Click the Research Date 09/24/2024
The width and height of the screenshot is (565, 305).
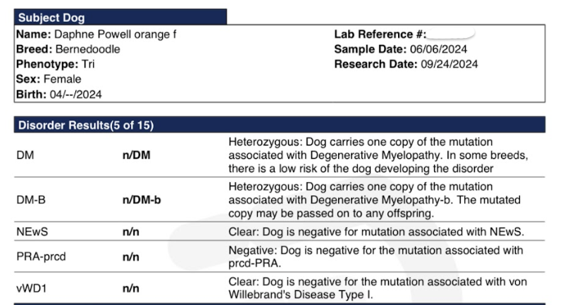(x=449, y=65)
